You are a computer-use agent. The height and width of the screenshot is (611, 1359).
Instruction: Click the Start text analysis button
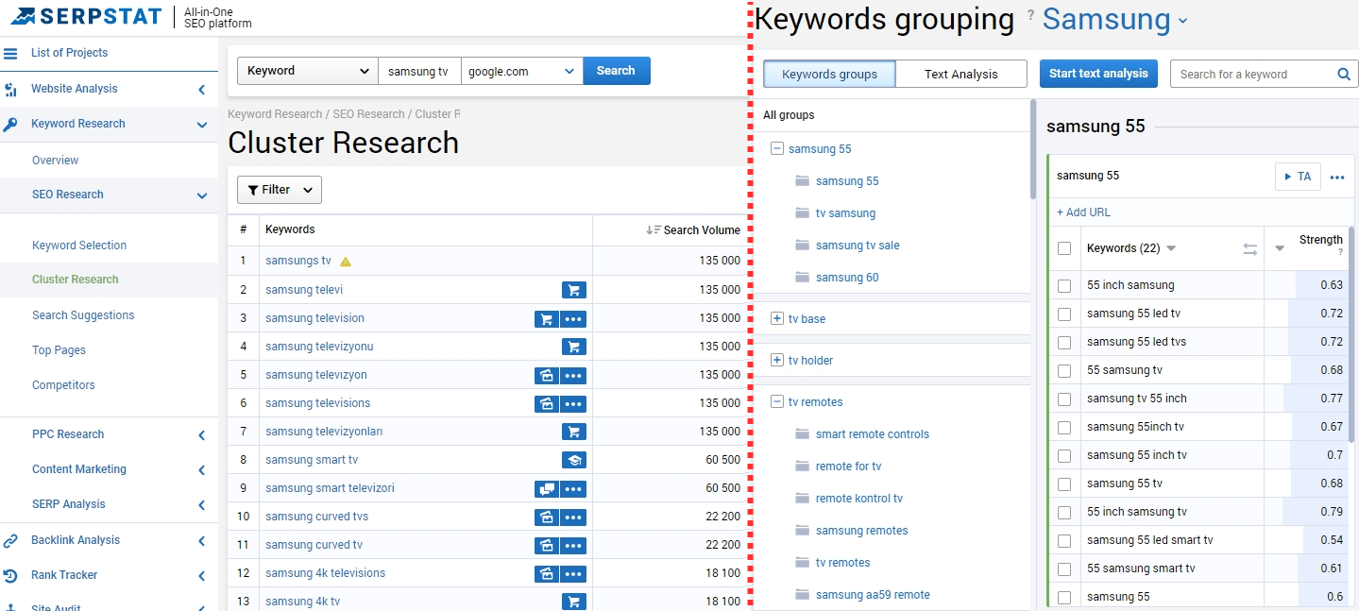[1098, 74]
